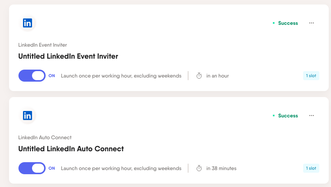Click the stopwatch icon beside "in 38 minutes"
Viewport: 331px width, 187px height.
point(199,169)
